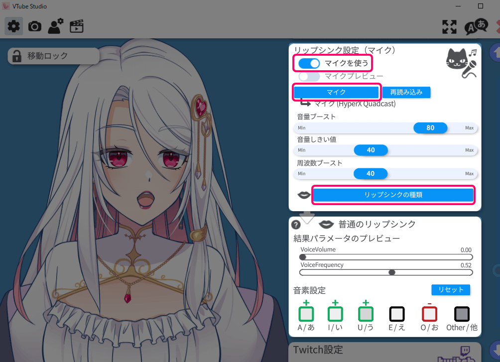Open the settings gear tab
Screen dimensions: 500x362
(14, 26)
